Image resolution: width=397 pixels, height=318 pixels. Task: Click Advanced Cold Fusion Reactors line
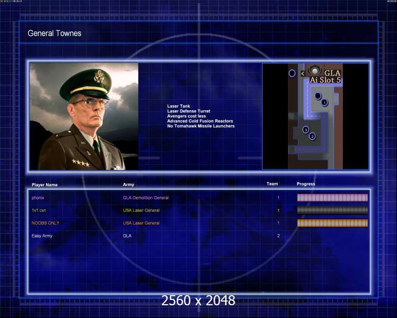pos(200,121)
